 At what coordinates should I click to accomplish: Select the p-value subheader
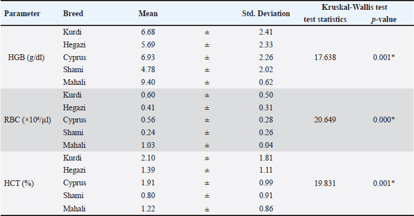[x=383, y=20]
